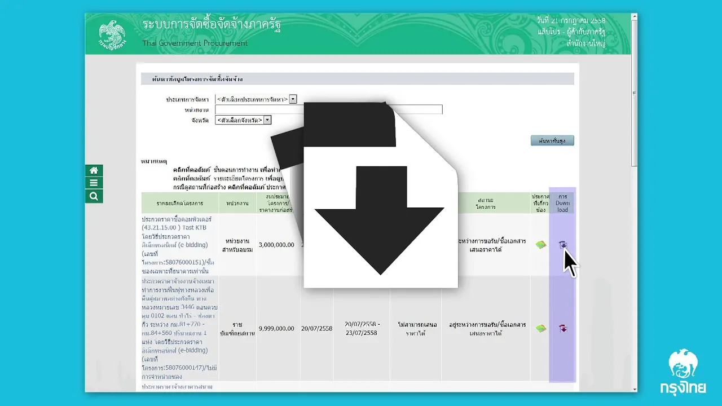Open related announcements for 9,999,000.00 project
Screen dimensions: 722x406
point(541,328)
